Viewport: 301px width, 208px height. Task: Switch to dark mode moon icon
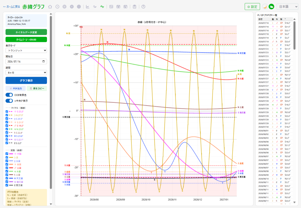pyautogui.click(x=265, y=7)
